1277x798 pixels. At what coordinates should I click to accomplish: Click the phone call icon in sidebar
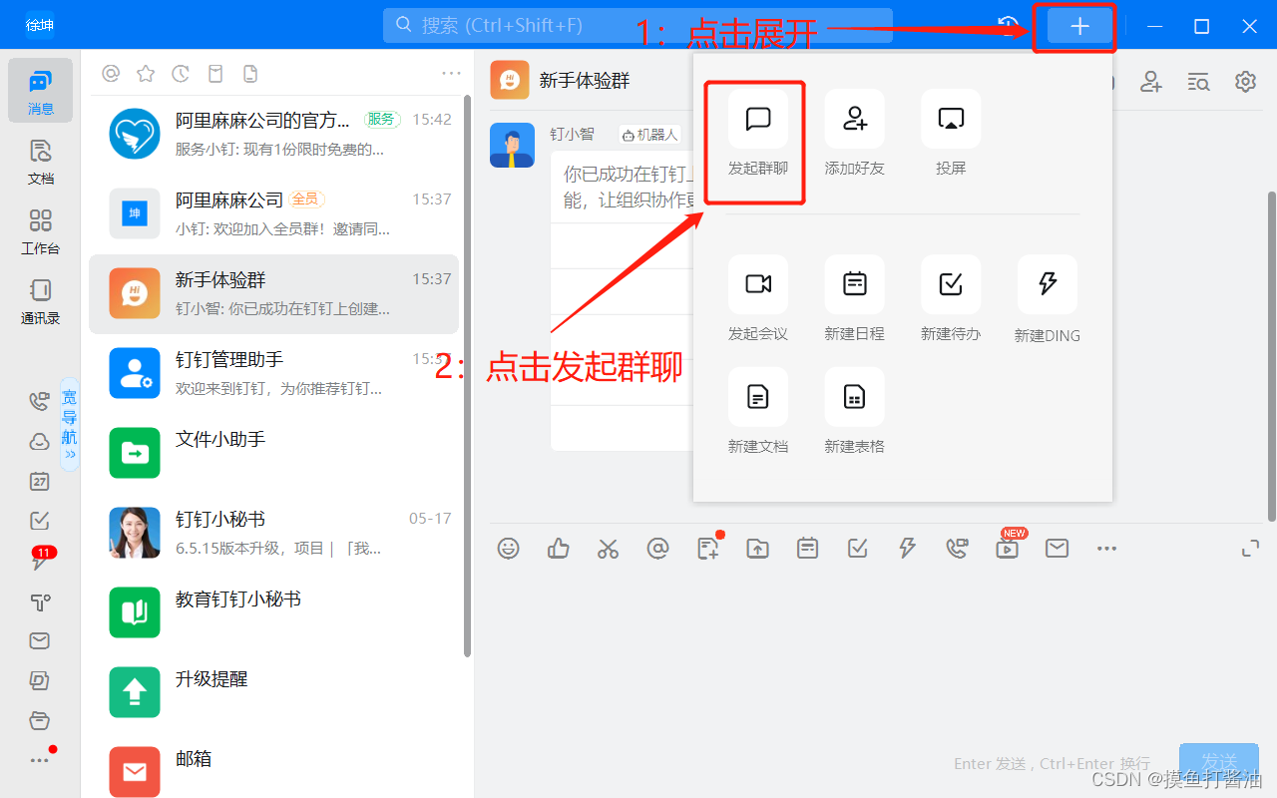39,401
